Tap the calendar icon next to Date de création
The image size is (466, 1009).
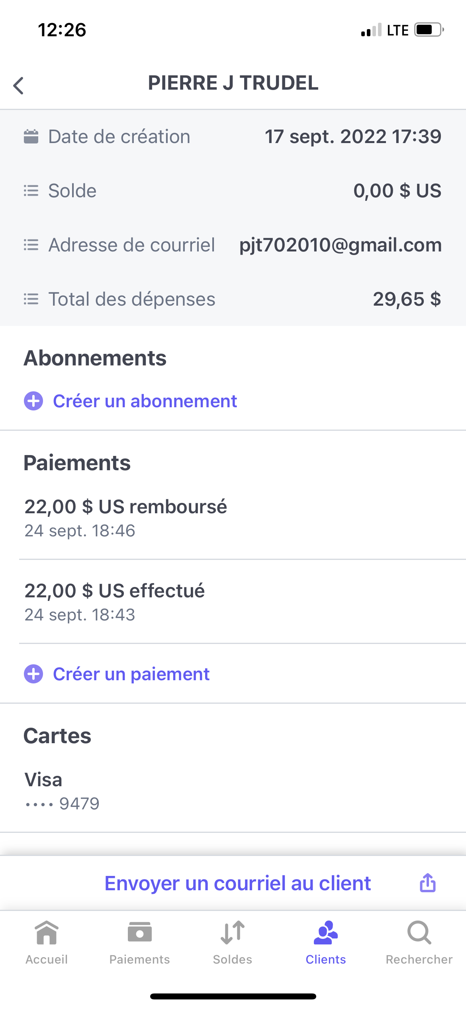[31, 136]
